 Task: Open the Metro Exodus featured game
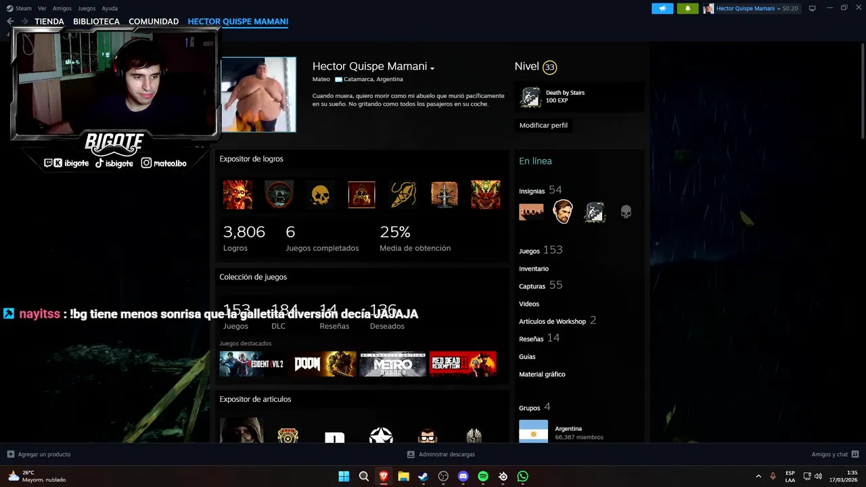tap(393, 364)
